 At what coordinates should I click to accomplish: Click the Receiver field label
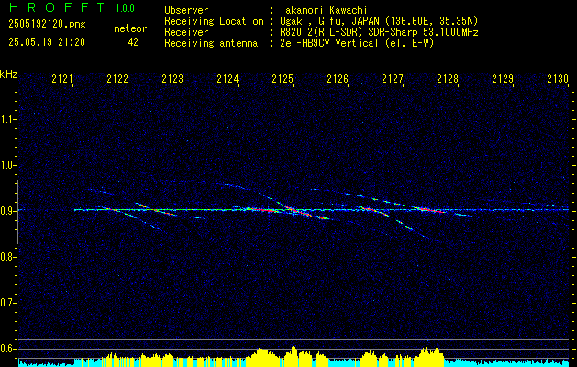[186, 32]
